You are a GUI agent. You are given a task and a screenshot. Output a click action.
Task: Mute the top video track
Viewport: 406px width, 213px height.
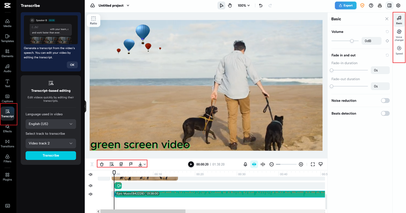90,174
